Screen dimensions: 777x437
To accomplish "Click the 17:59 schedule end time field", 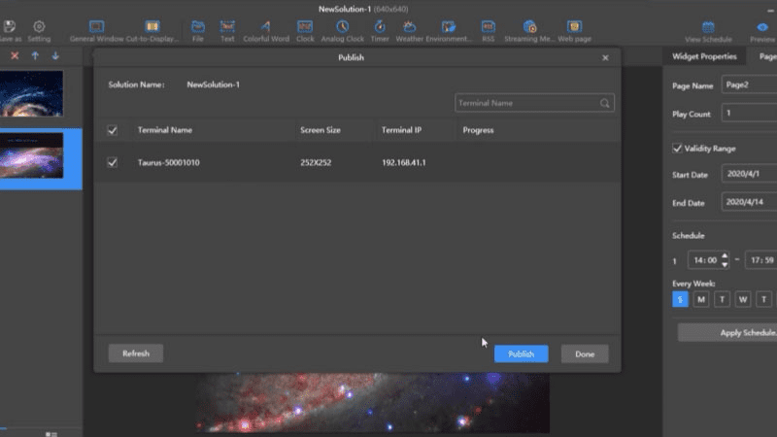I will pos(761,260).
